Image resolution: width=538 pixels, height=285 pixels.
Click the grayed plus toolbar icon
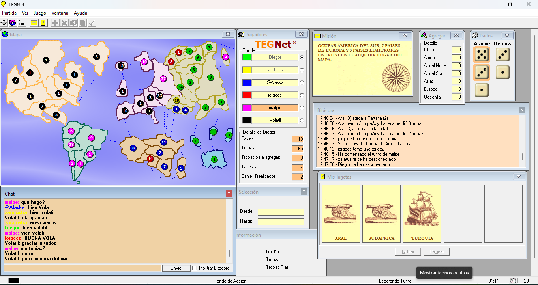(x=56, y=23)
